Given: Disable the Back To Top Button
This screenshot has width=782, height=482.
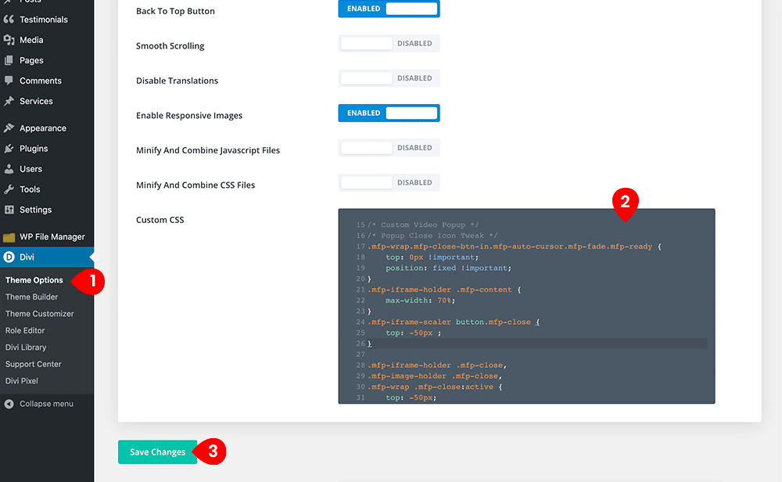Looking at the screenshot, I should [389, 9].
